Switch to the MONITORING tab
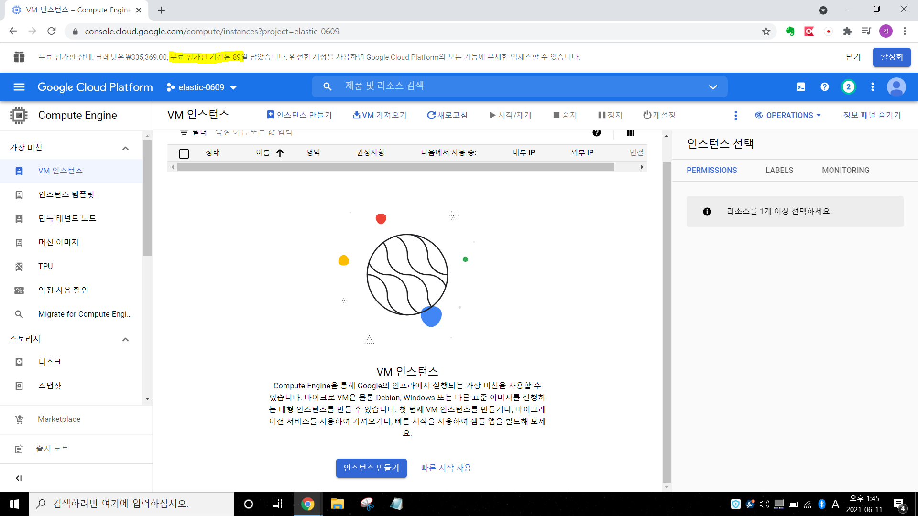918x516 pixels. tap(845, 170)
